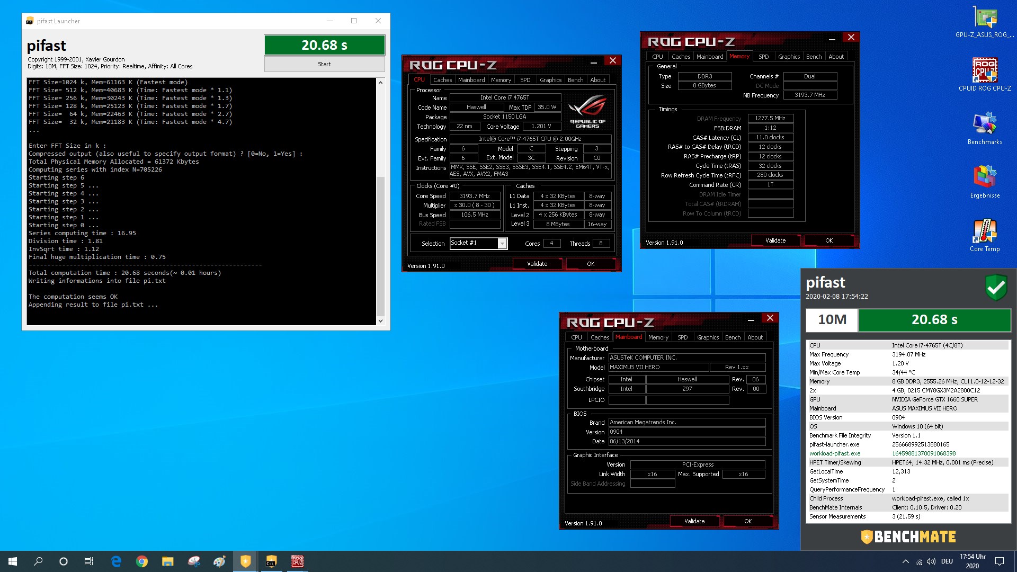This screenshot has width=1017, height=572.
Task: Switch to BenchMate taskbar icon
Action: point(246,561)
